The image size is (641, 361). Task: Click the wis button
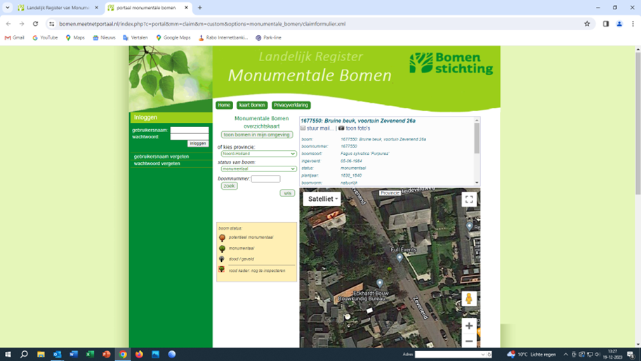(x=287, y=193)
